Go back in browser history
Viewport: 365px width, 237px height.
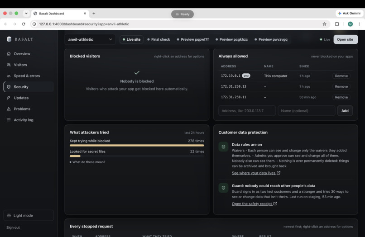pos(6,24)
